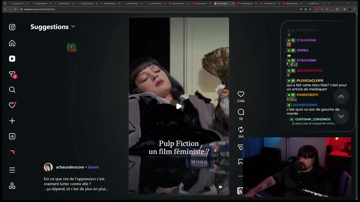This screenshot has width=360, height=202.
Task: Click the Create plus icon in sidebar
Action: tap(12, 121)
